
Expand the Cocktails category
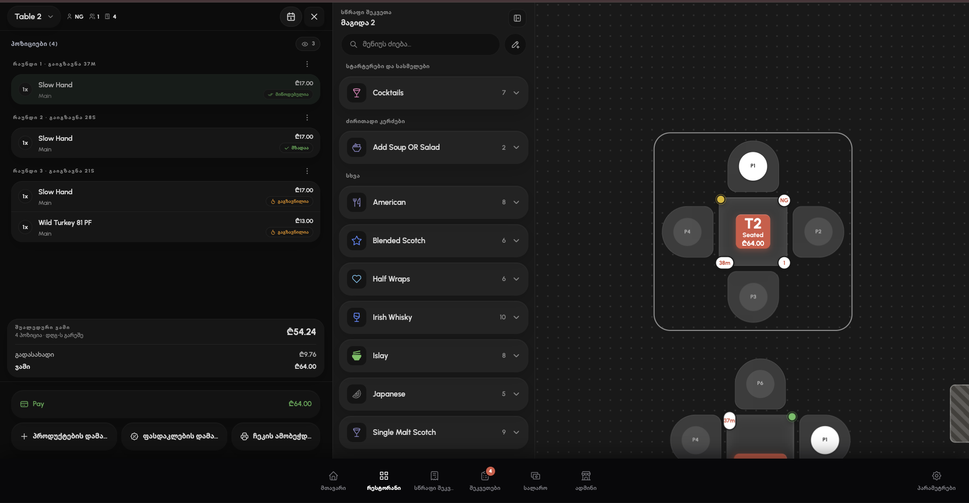[x=433, y=93]
